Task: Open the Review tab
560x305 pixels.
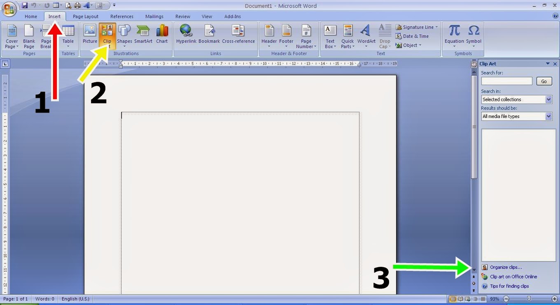Action: 182,16
